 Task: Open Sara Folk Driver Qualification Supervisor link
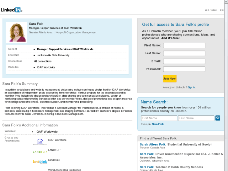click(x=146, y=154)
